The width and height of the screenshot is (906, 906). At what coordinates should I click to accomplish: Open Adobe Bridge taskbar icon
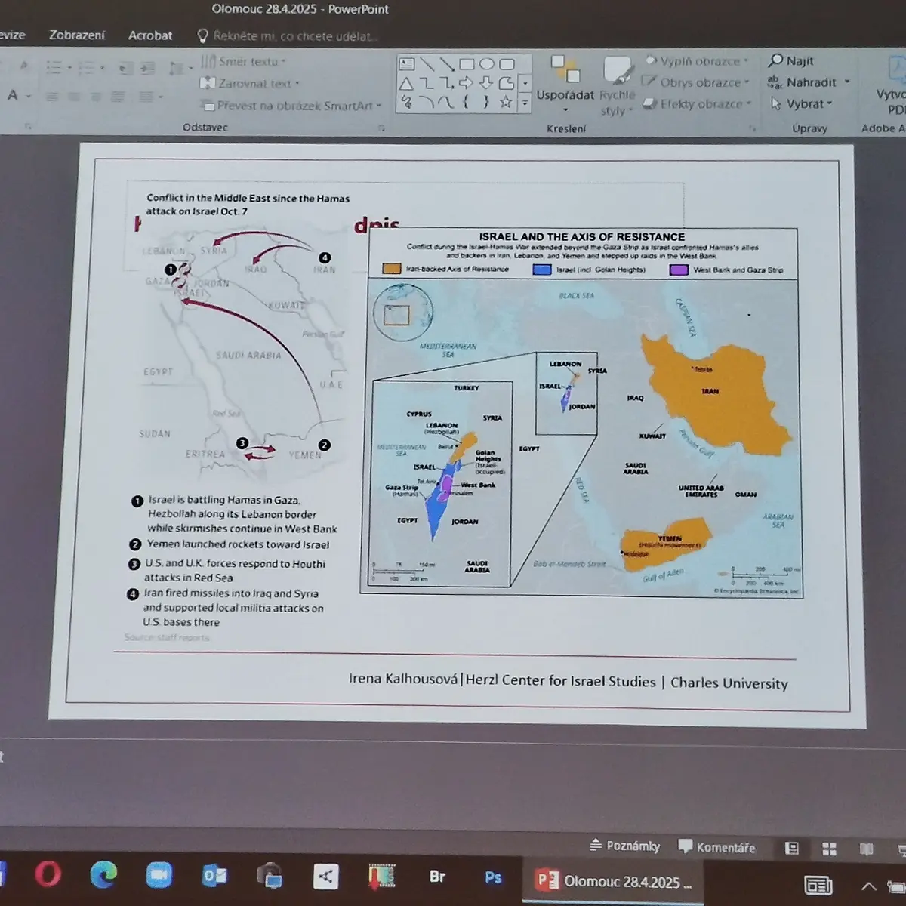coord(437,877)
